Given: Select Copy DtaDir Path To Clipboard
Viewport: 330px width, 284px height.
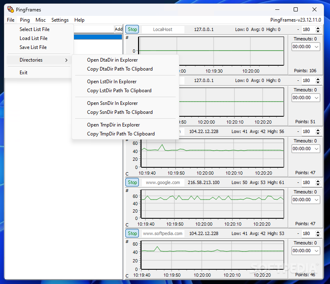Looking at the screenshot, I should (125, 69).
